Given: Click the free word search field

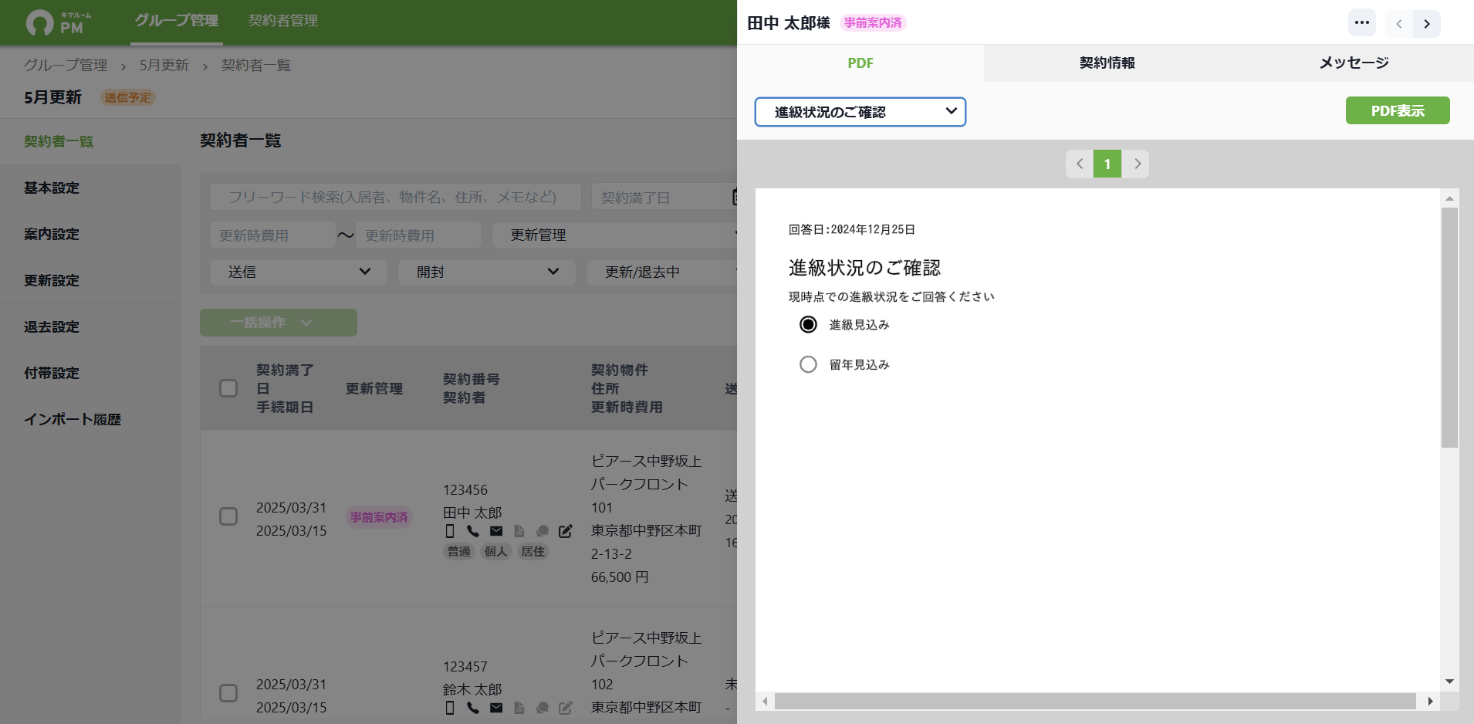Looking at the screenshot, I should [395, 197].
